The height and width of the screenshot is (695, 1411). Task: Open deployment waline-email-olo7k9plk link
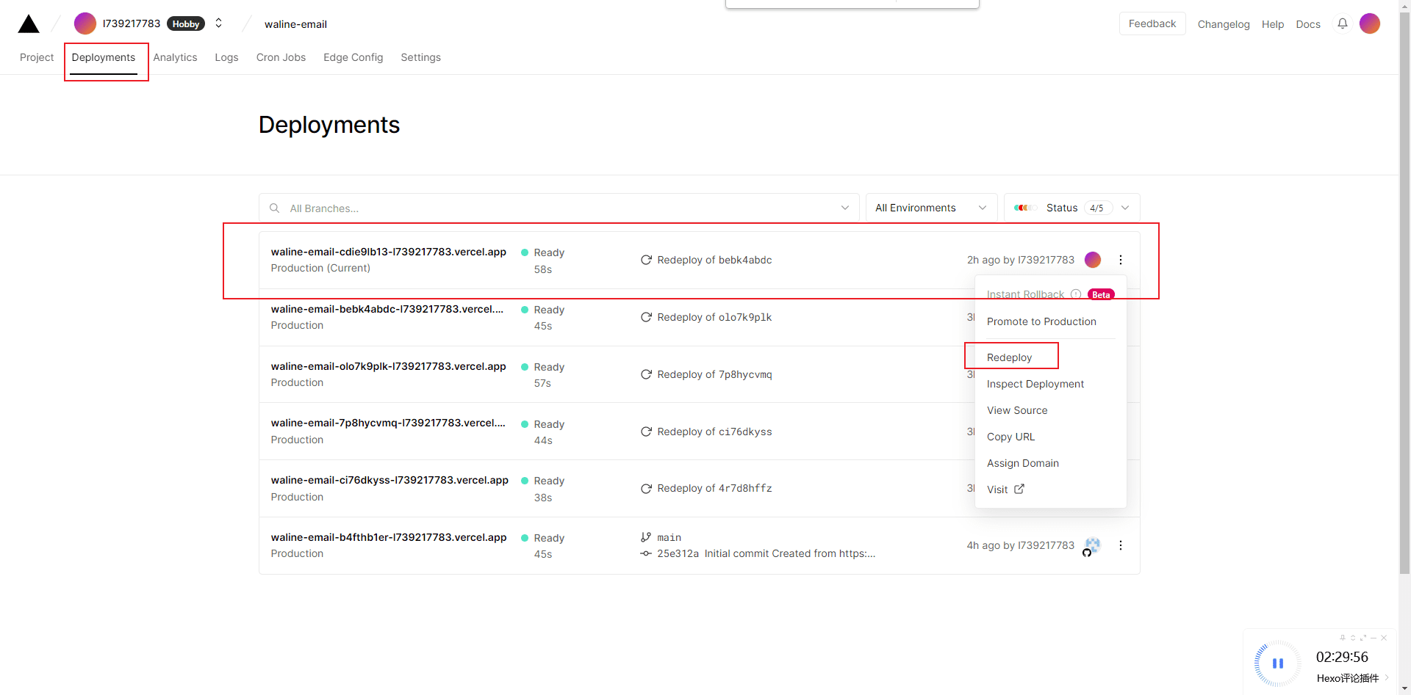tap(388, 366)
